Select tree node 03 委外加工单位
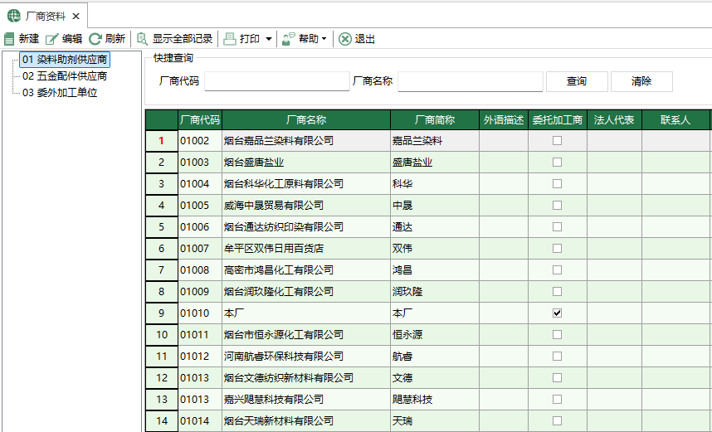Screen dimensions: 712x432 pos(60,93)
